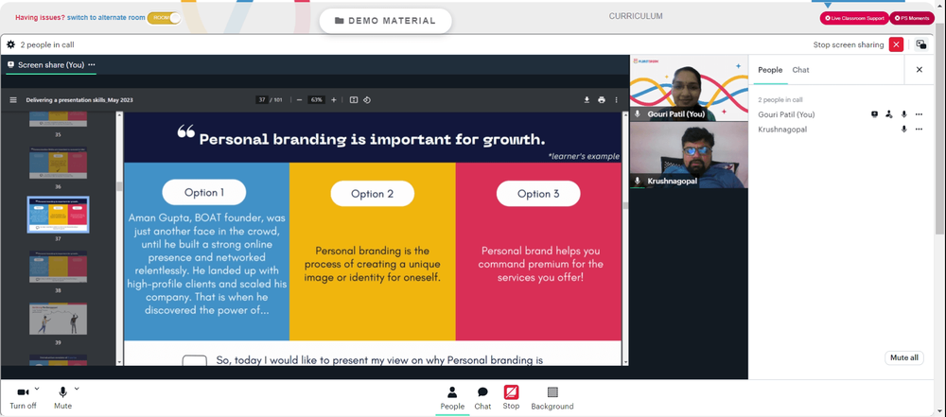Screen dimensions: 946x417
Task: Switch to the Chat tab
Action: (x=800, y=70)
